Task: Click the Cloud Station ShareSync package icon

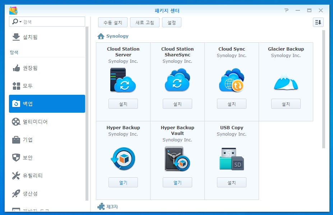Action: tap(177, 80)
